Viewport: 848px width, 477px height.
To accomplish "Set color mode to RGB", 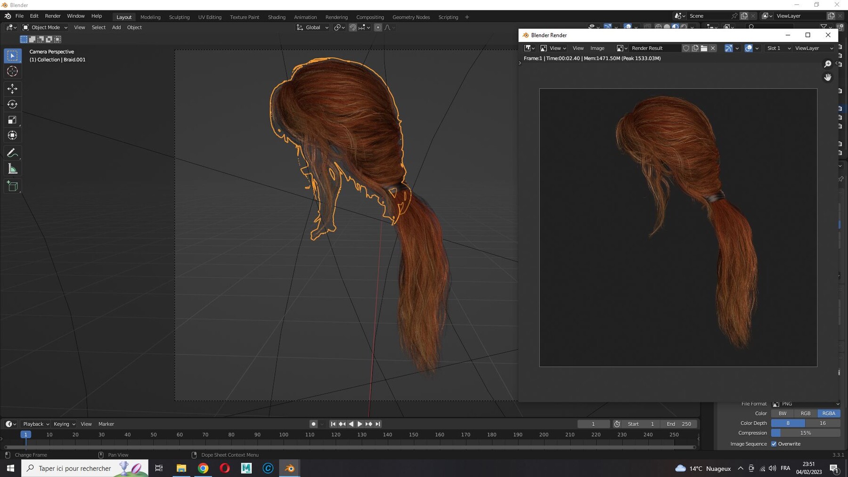I will pos(806,413).
